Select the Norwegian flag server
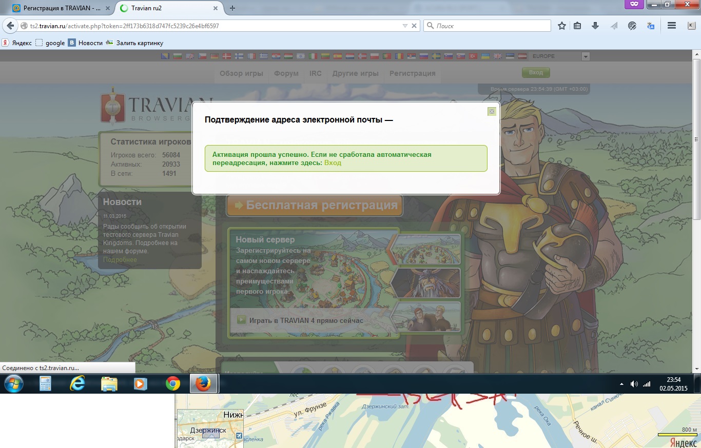The width and height of the screenshot is (701, 448). pyautogui.click(x=362, y=56)
